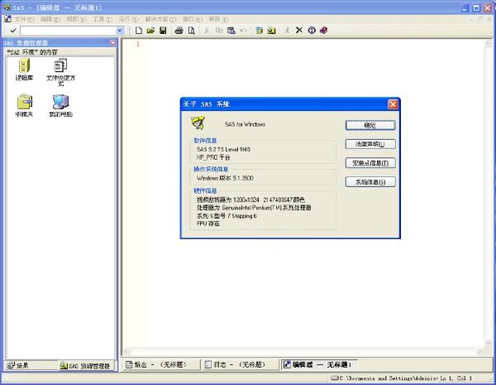Click 确定 in the About SAS dialog
The image size is (496, 385).
(x=370, y=126)
